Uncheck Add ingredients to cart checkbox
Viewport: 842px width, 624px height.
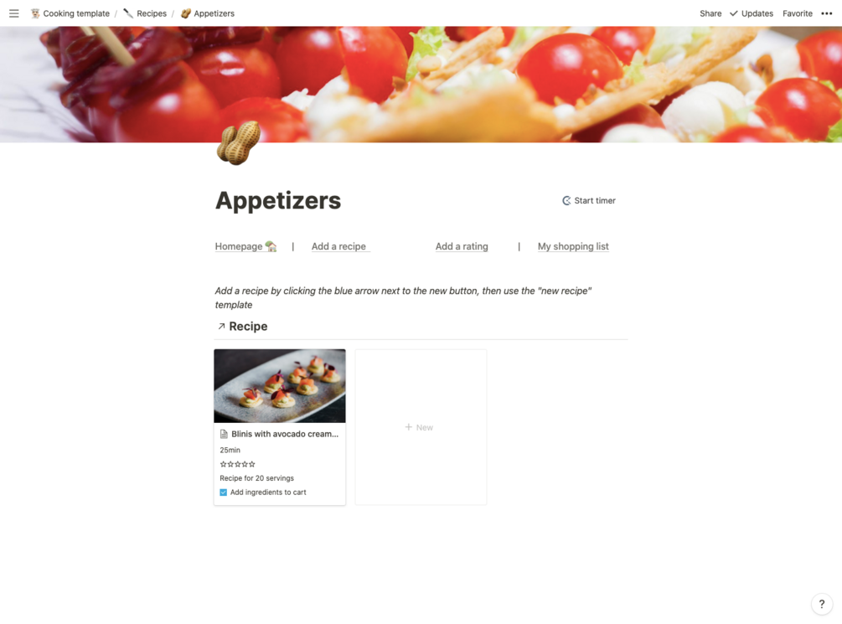point(224,492)
